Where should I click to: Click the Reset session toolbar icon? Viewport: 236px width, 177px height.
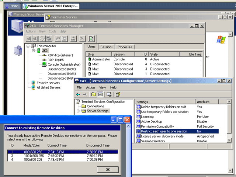click(58, 39)
